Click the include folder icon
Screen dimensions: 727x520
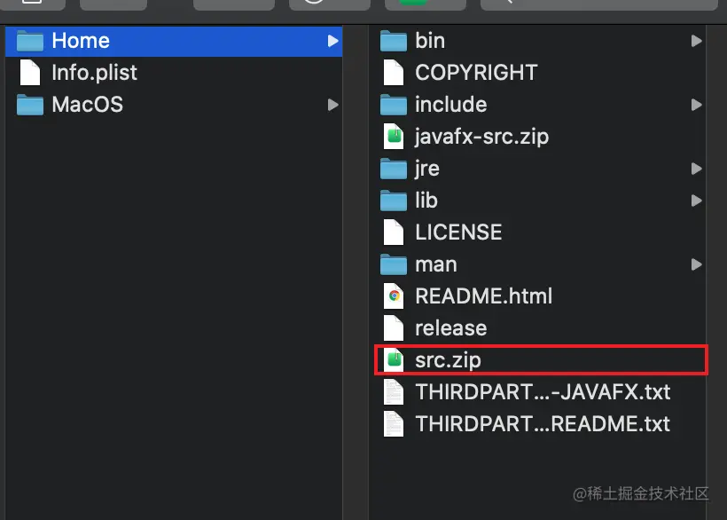coord(393,105)
